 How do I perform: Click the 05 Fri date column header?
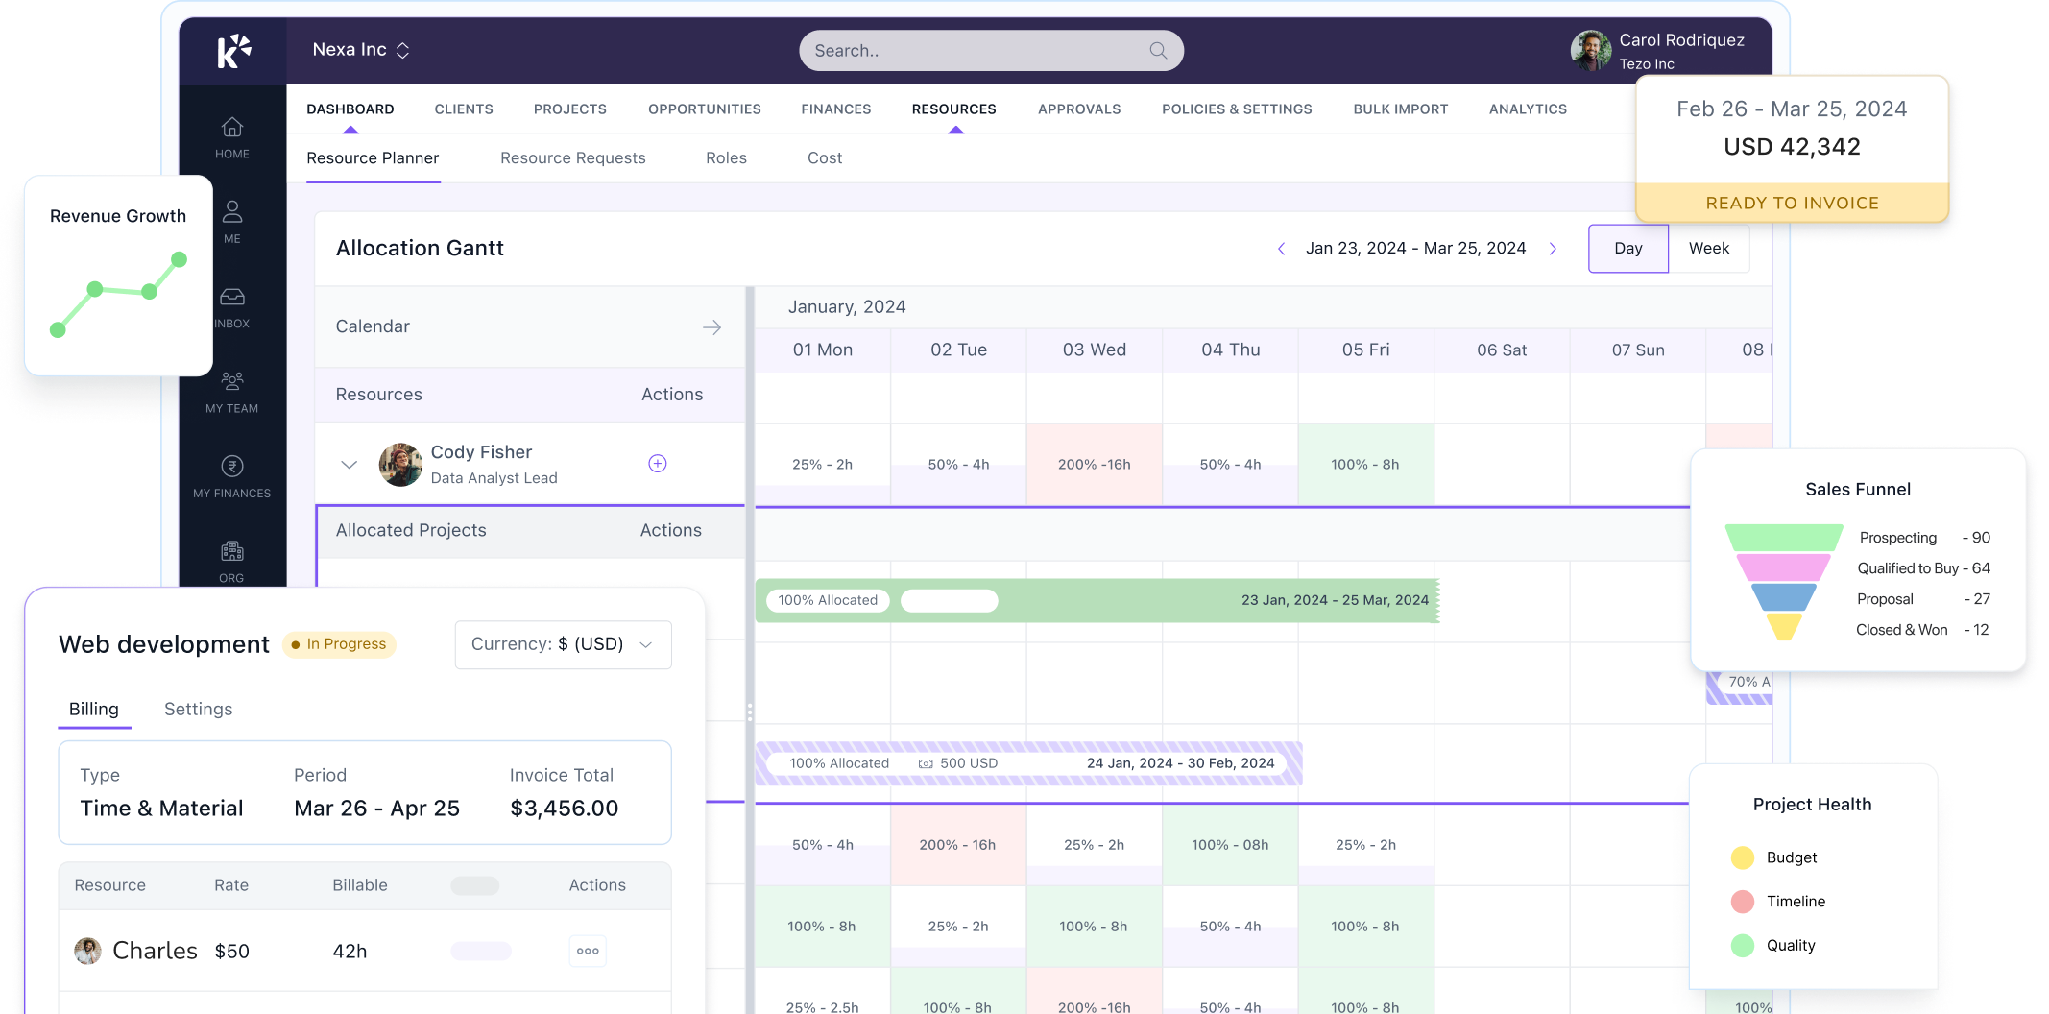(1366, 350)
